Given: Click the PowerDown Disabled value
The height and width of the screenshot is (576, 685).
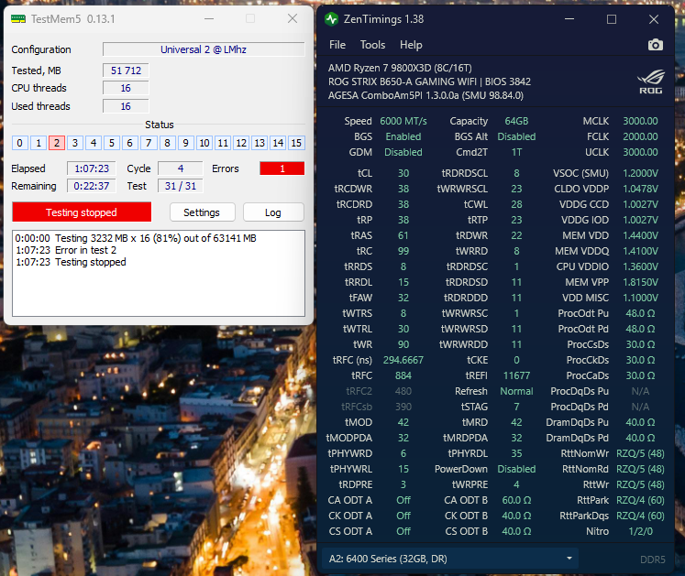Looking at the screenshot, I should tap(516, 469).
